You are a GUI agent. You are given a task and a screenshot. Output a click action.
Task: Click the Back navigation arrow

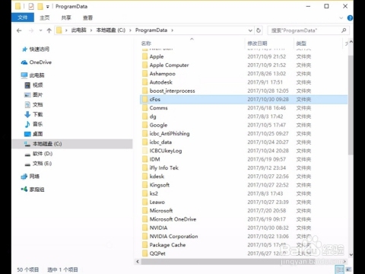coord(19,30)
